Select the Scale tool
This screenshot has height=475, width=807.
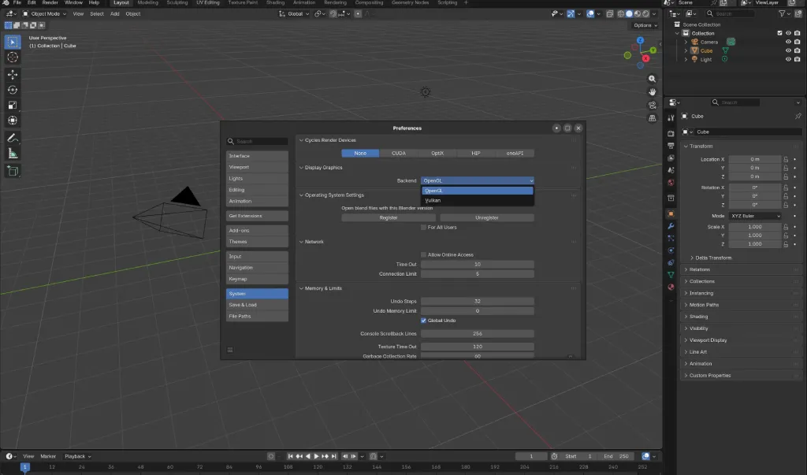tap(13, 105)
